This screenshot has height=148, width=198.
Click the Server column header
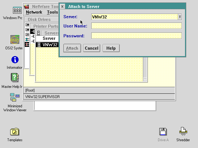point(49,38)
